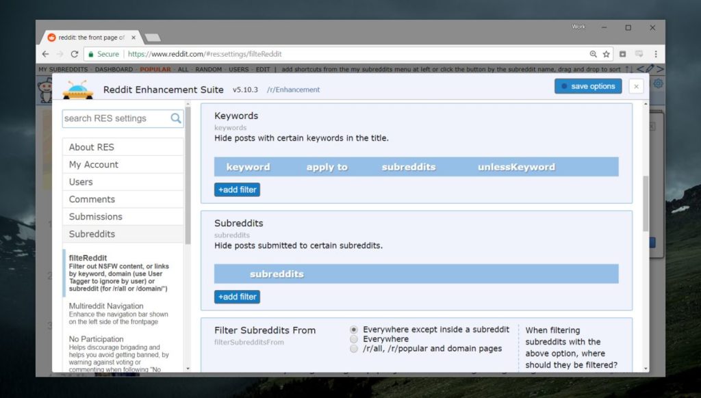The height and width of the screenshot is (398, 701).
Task: Click the unlessKeyword column header
Action: (516, 167)
